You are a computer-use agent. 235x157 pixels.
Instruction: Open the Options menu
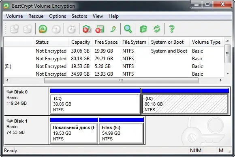click(58, 16)
